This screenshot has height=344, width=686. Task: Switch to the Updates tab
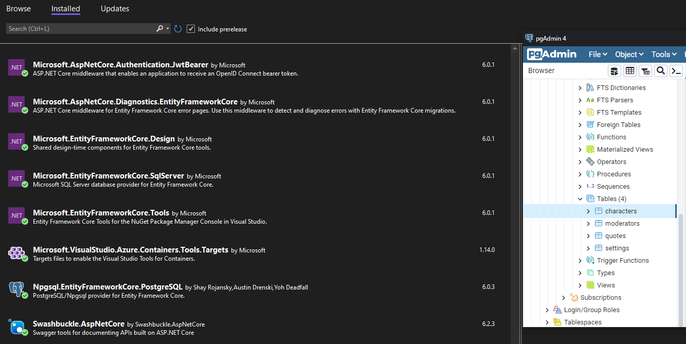pyautogui.click(x=115, y=8)
